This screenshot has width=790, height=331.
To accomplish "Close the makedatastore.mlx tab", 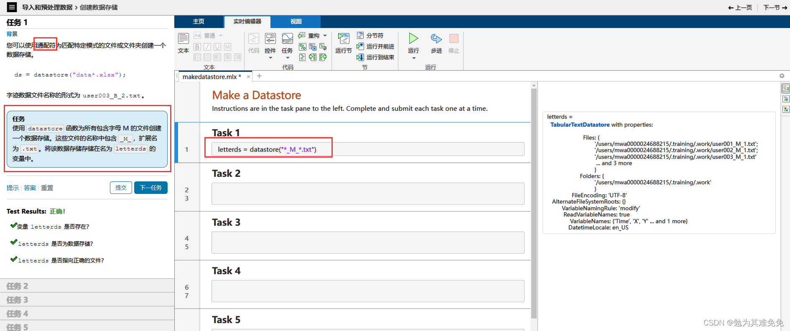I will [248, 76].
